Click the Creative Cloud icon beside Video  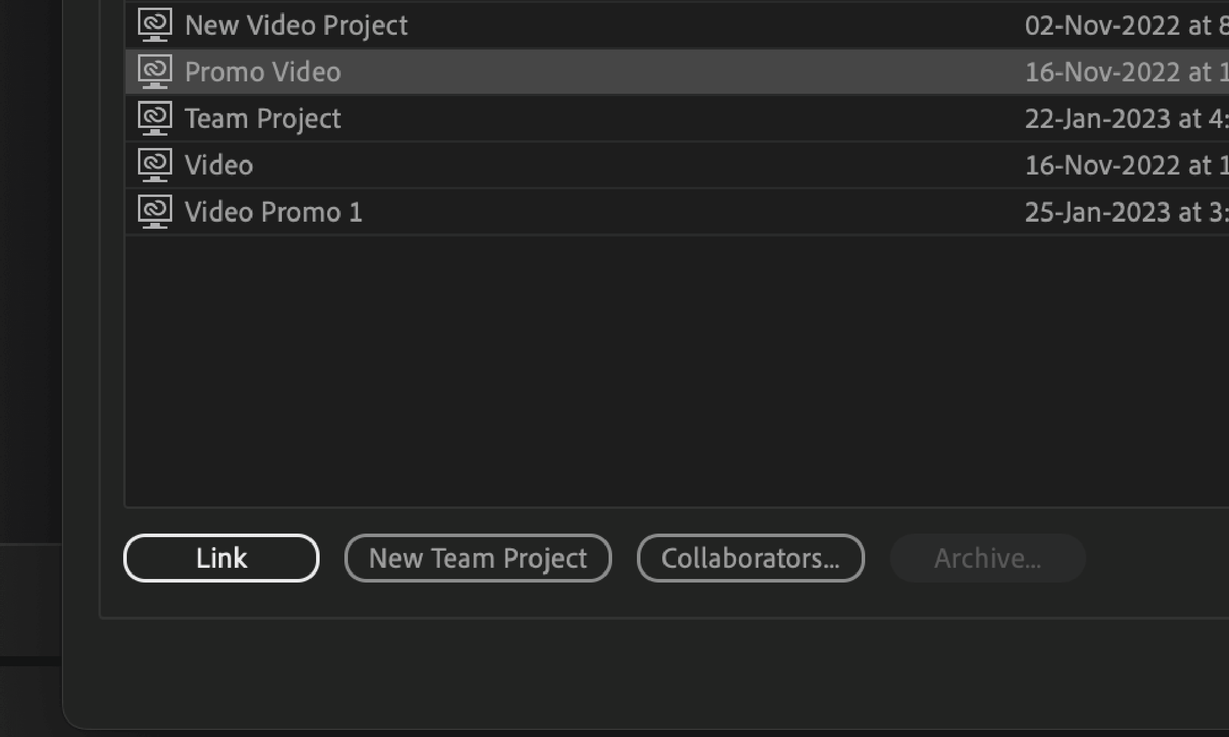click(153, 165)
